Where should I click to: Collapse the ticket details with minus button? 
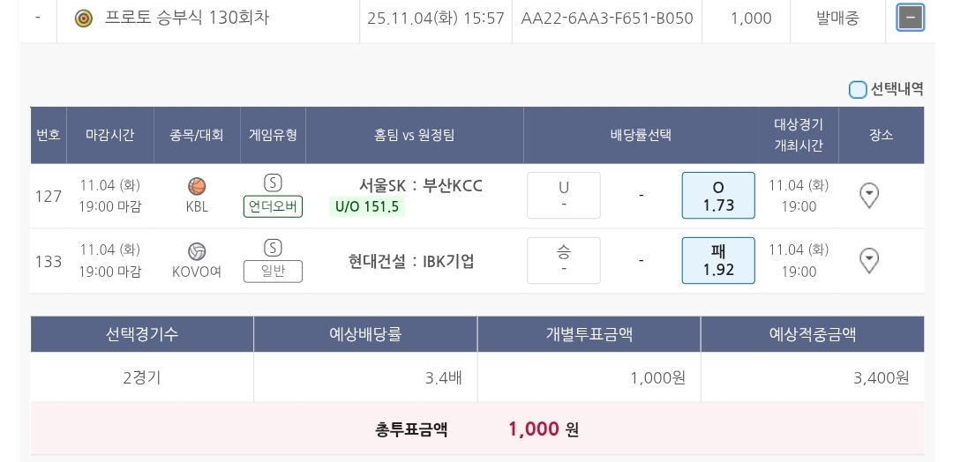(x=910, y=17)
